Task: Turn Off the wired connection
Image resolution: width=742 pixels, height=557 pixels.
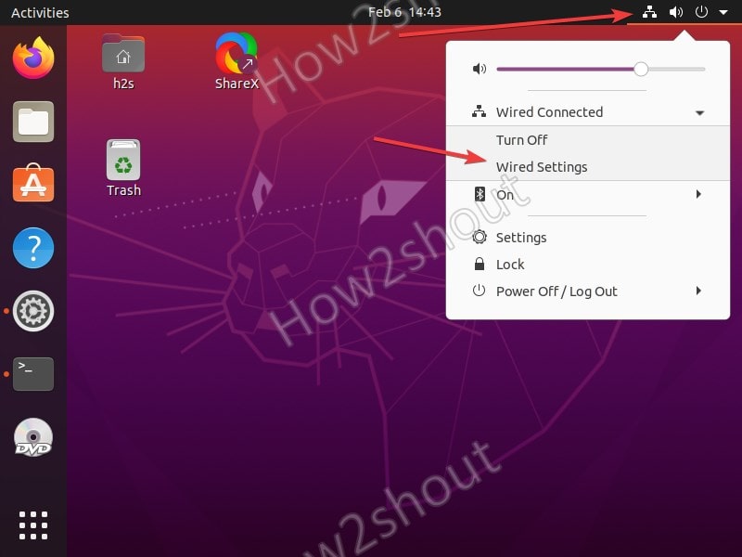Action: point(521,140)
